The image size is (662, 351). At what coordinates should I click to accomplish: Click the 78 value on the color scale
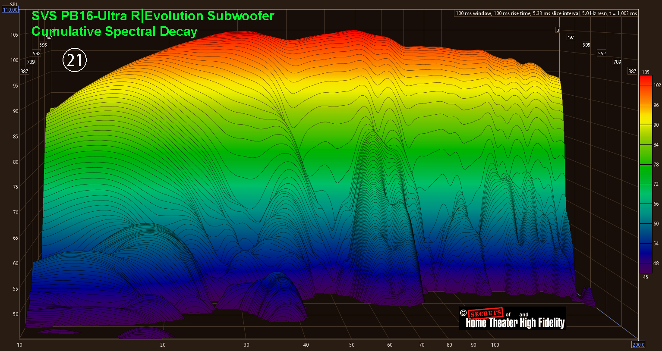[x=656, y=165]
